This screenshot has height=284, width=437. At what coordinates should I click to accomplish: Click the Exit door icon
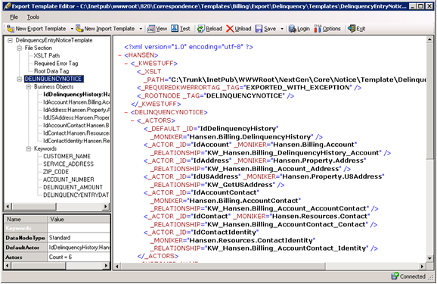[352, 29]
